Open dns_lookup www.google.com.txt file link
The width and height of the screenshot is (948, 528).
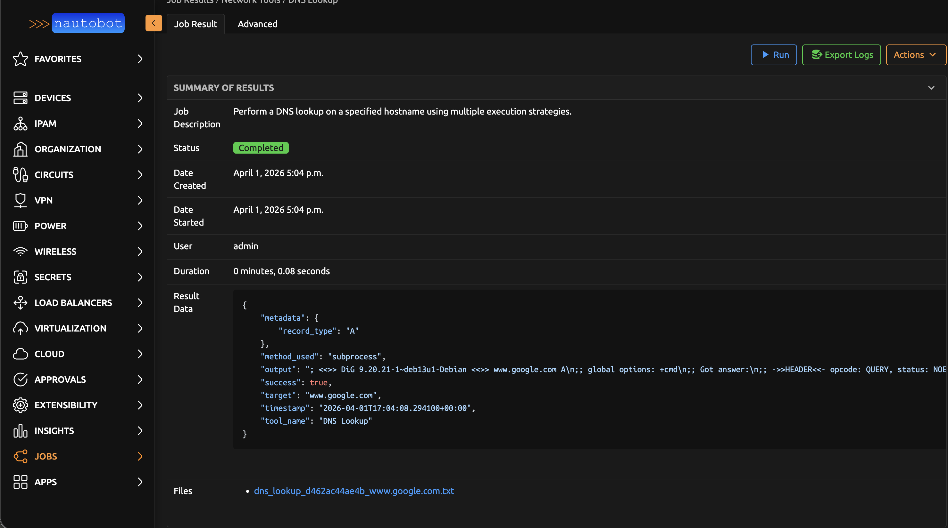click(354, 491)
